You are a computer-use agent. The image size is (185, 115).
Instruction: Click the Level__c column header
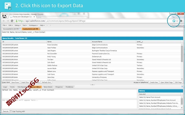click(x=158, y=42)
